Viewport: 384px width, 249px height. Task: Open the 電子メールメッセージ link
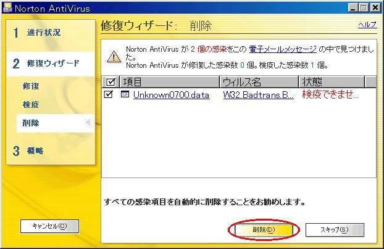coord(283,49)
